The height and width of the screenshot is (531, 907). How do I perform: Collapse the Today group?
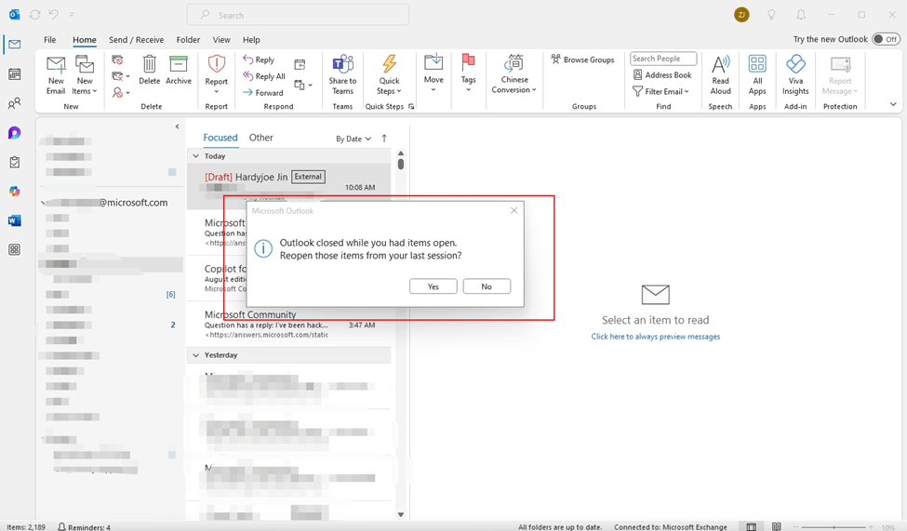point(195,156)
